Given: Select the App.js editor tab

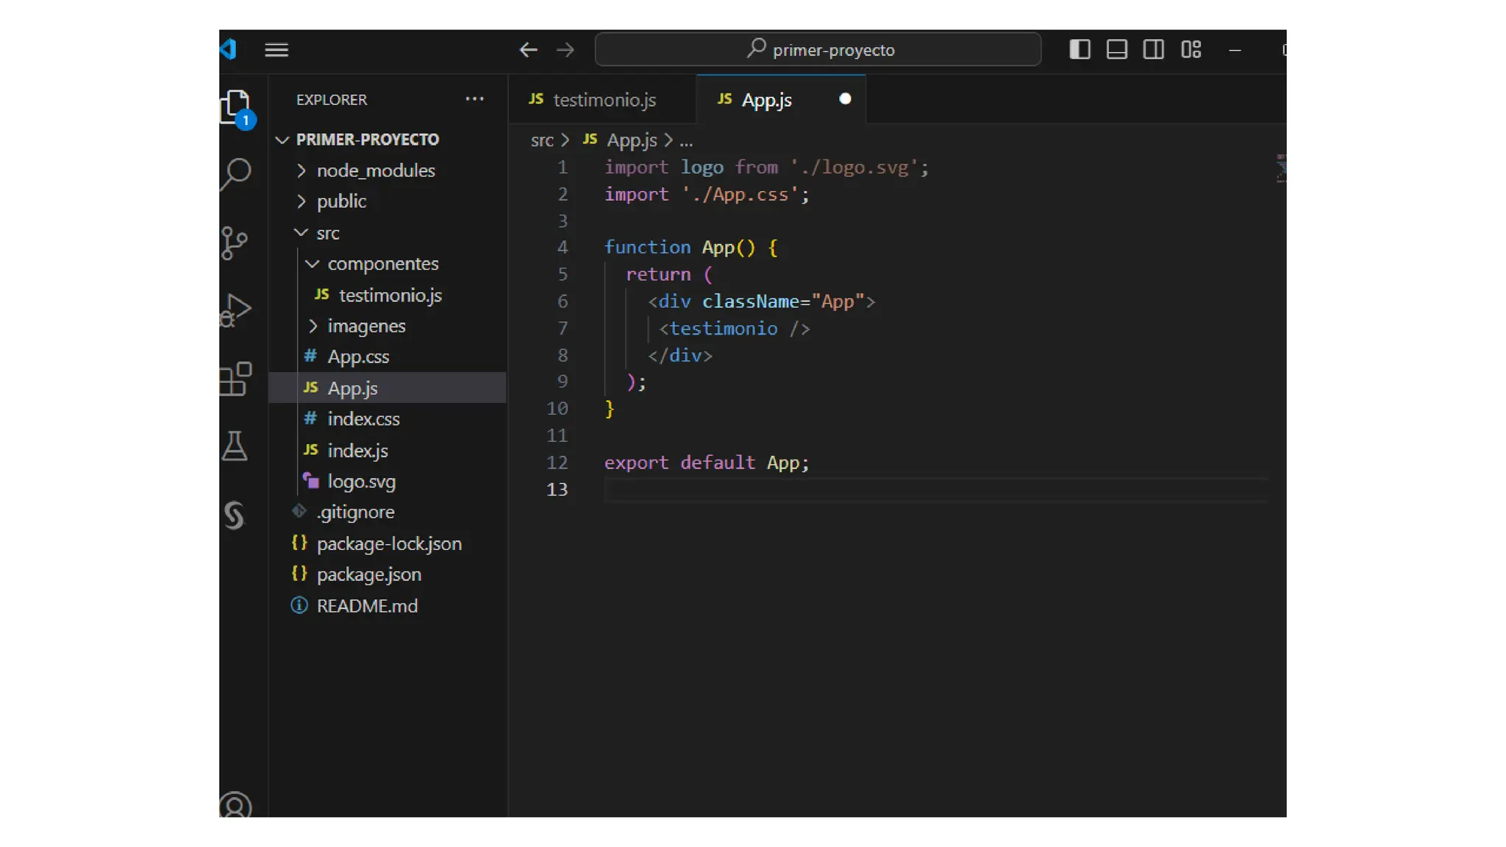Looking at the screenshot, I should point(781,99).
